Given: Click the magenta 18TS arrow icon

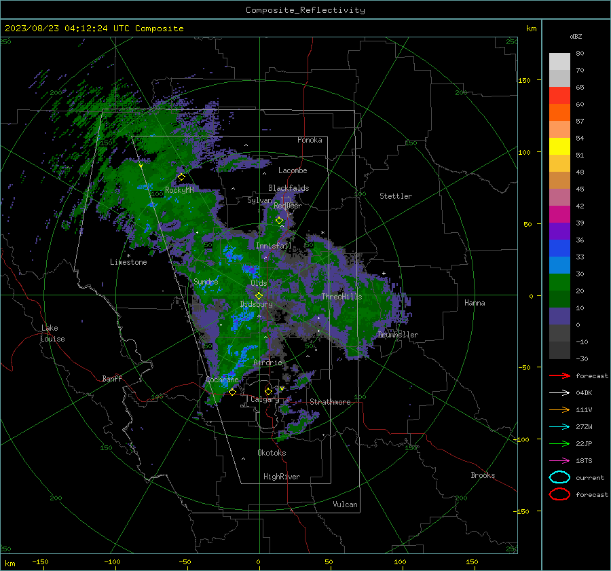Looking at the screenshot, I should coord(559,461).
